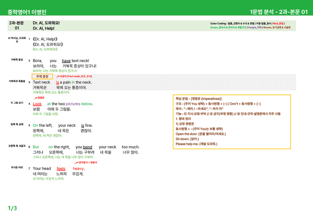
Task: Click "Green_접속사 & 전치사 & 병렬구조" legend entry
Action: 228,28
